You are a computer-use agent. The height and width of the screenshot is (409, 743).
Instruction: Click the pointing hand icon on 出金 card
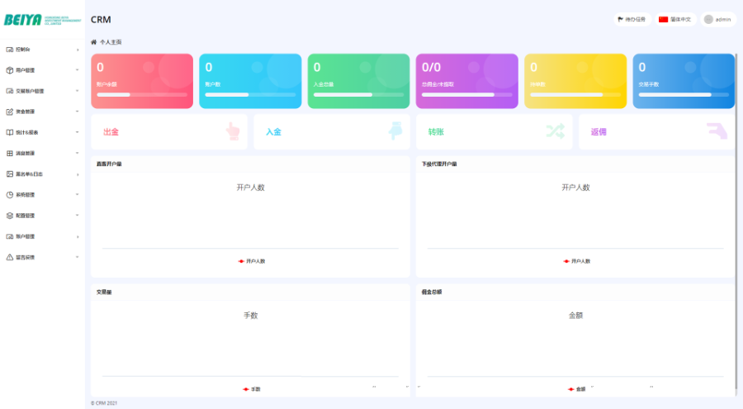tap(233, 131)
